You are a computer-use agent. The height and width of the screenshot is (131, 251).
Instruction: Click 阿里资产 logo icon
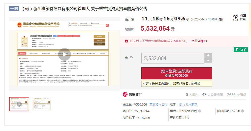[125, 94]
